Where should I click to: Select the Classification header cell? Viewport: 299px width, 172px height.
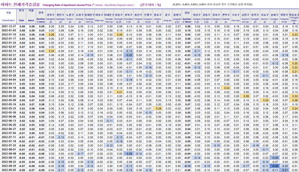8,17
